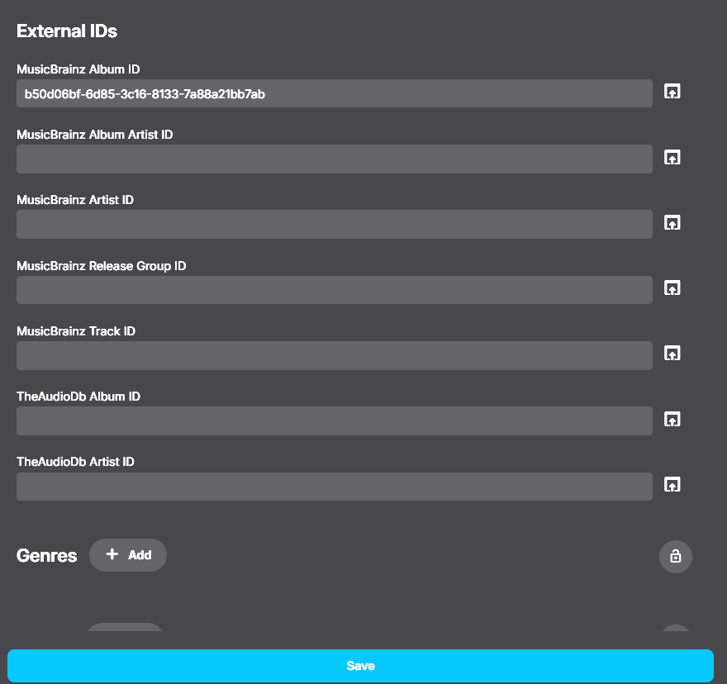Open external link icon for TheAudioDb Artist ID
The image size is (727, 684).
672,485
